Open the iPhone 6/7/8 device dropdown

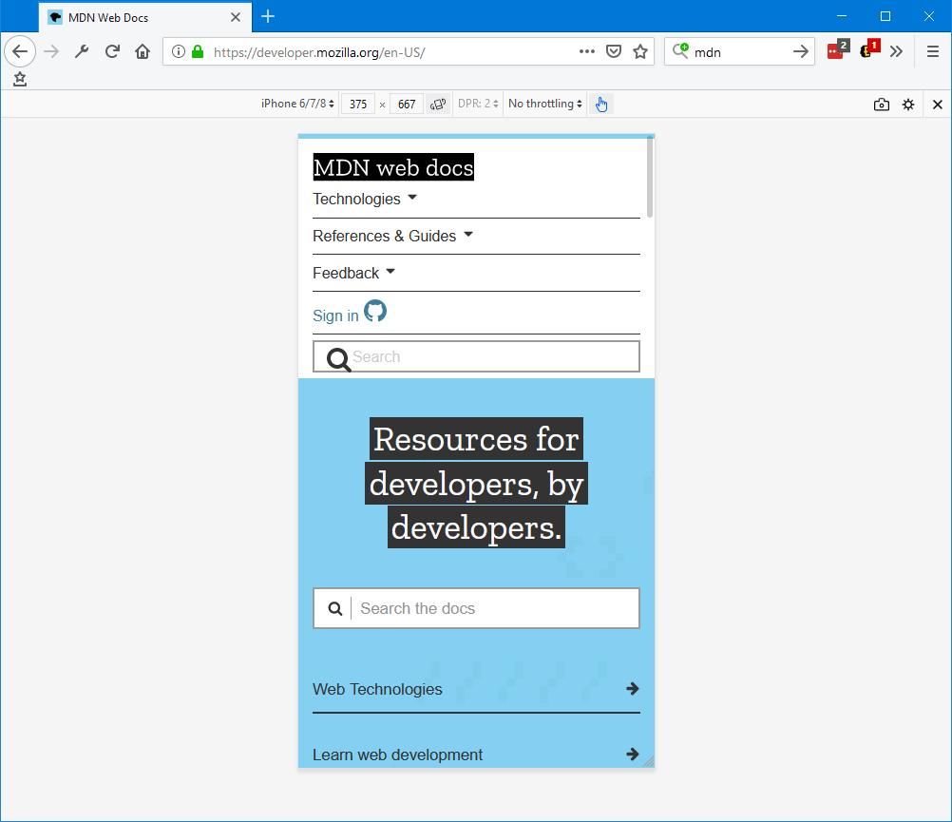click(x=297, y=104)
